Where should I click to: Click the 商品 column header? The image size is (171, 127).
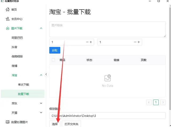click(62, 60)
